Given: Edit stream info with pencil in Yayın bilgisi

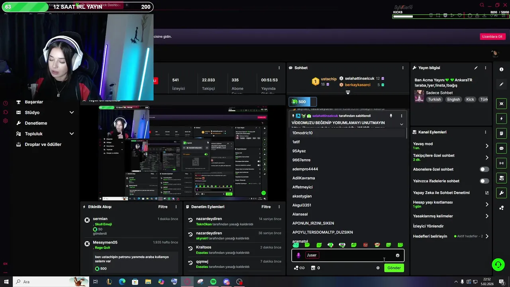Looking at the screenshot, I should click(476, 68).
